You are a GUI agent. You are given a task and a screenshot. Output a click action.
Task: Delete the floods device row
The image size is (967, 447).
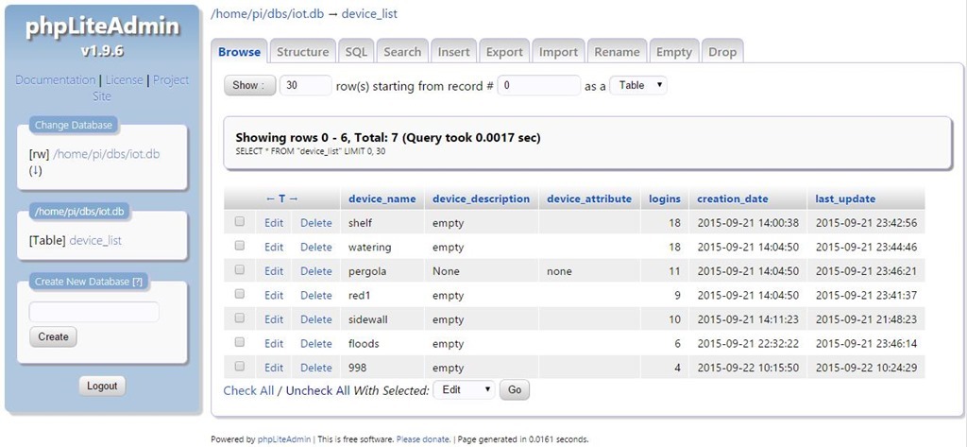point(316,343)
